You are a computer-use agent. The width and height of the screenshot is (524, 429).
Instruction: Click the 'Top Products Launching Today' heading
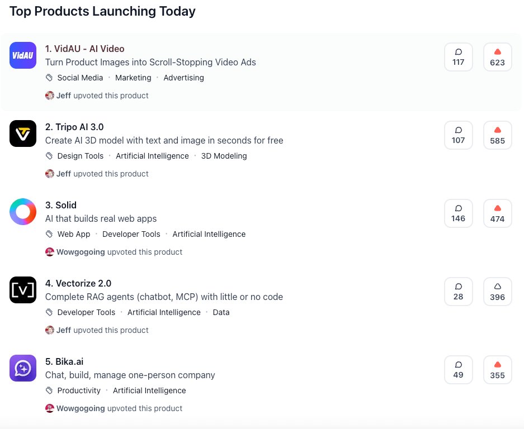102,11
